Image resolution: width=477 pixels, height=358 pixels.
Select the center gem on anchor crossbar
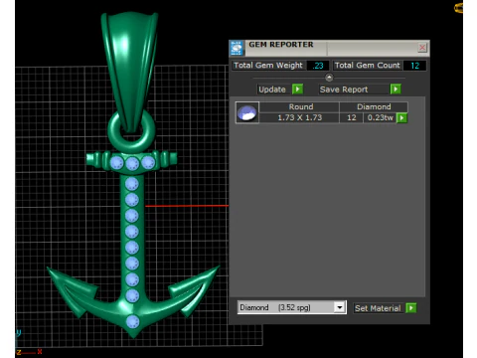(132, 163)
